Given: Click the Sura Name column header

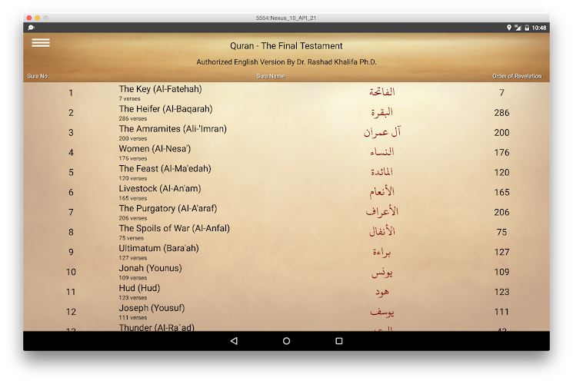Looking at the screenshot, I should click(271, 76).
